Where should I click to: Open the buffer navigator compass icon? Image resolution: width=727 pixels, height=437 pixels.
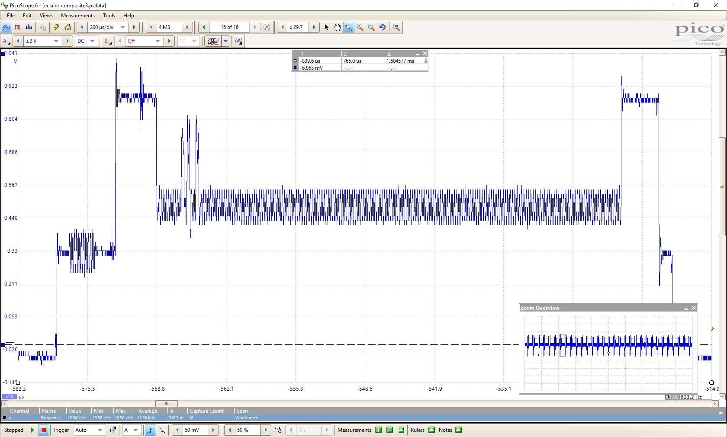(x=267, y=27)
